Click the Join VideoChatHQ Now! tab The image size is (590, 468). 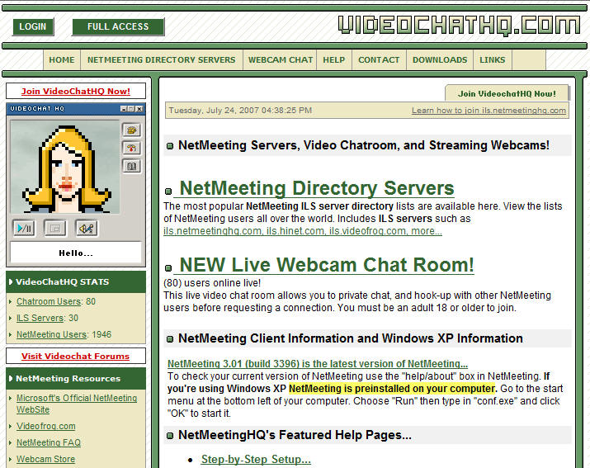click(507, 93)
